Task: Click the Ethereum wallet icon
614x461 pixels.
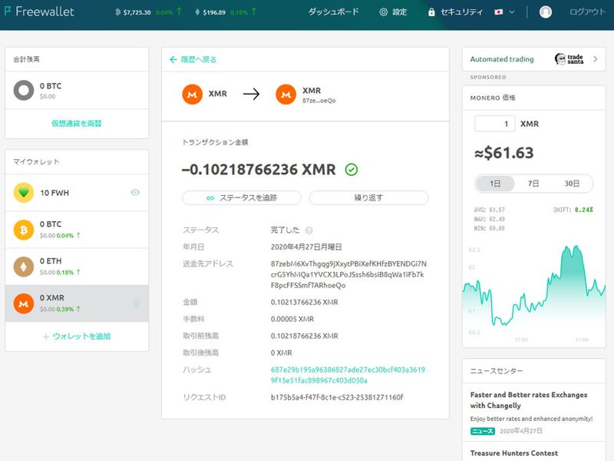Action: [x=24, y=267]
